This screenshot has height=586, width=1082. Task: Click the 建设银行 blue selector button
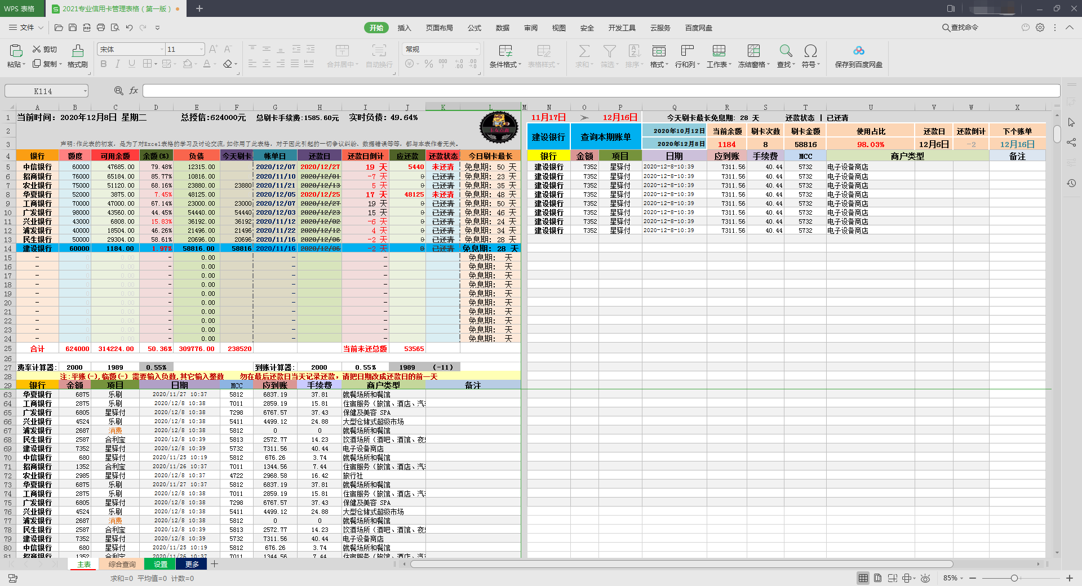548,137
